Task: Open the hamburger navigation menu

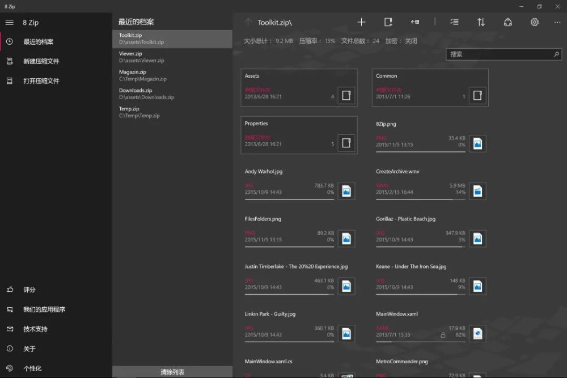Action: [x=10, y=23]
